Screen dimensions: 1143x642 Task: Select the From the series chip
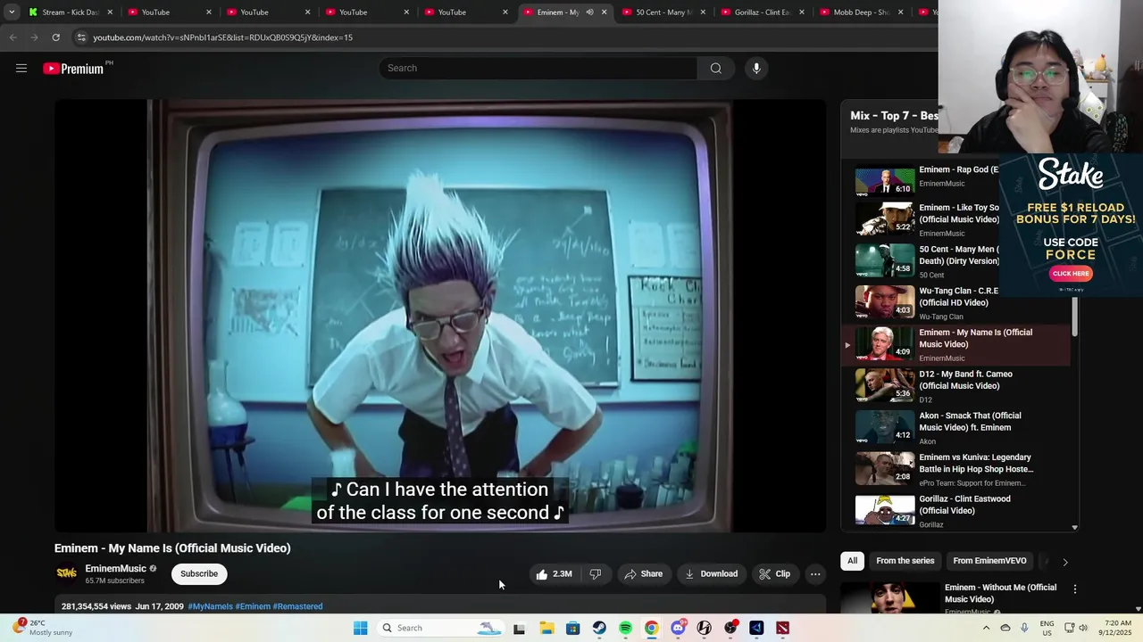(905, 561)
